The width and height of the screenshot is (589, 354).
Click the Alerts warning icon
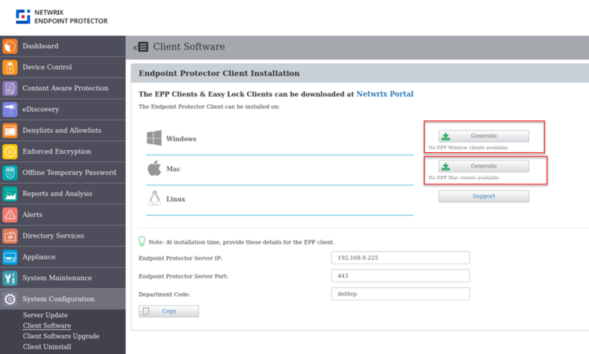[10, 215]
